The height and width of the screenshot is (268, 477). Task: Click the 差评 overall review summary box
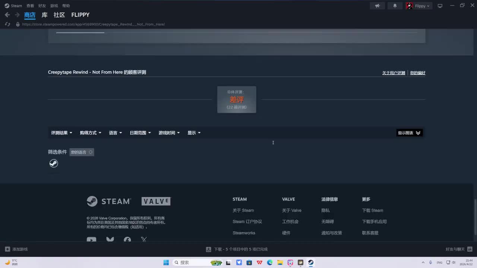tap(237, 99)
